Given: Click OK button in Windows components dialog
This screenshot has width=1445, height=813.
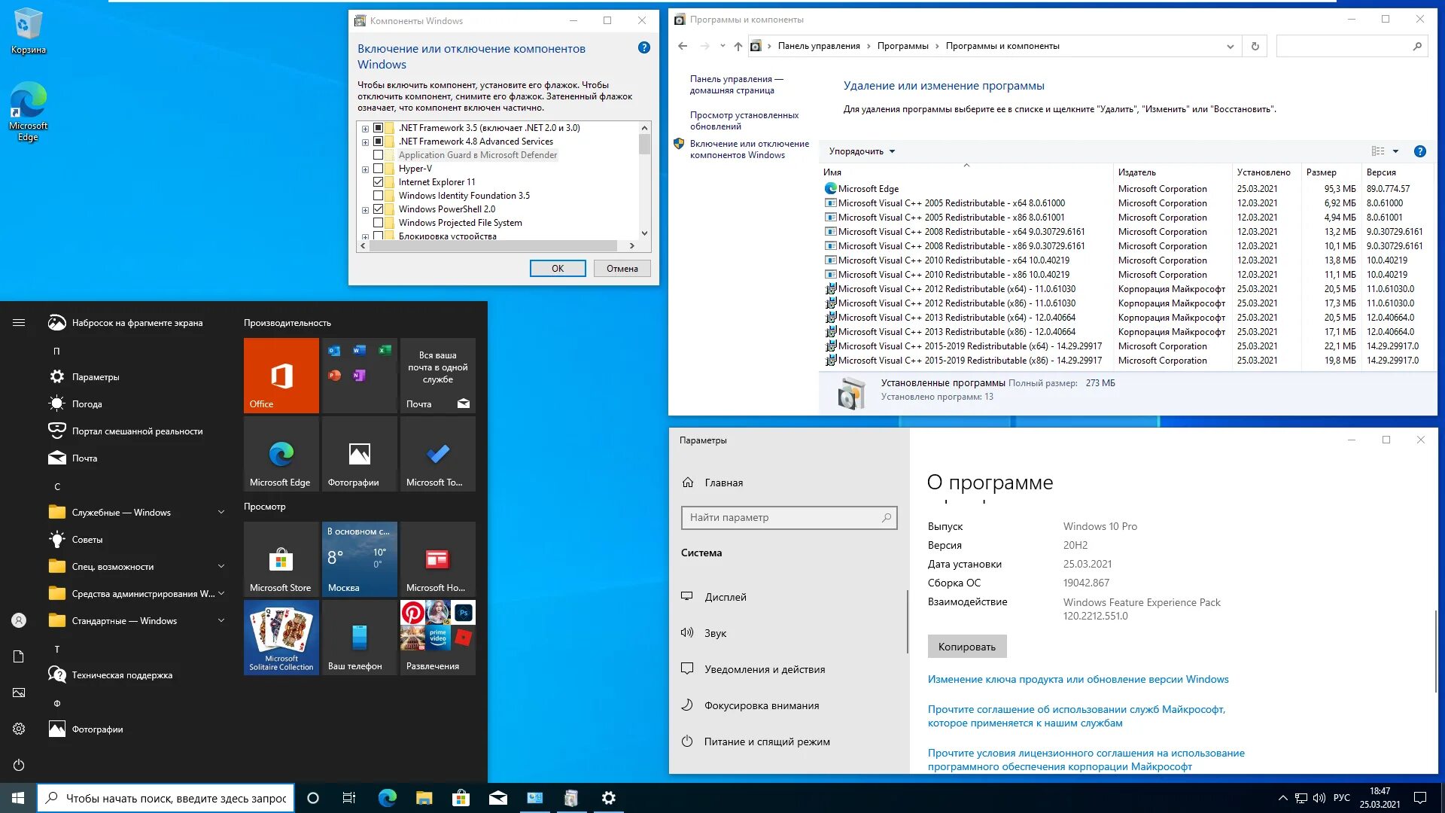Looking at the screenshot, I should coord(558,268).
